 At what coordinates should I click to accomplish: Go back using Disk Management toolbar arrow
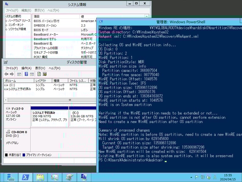pyautogui.click(x=6, y=74)
